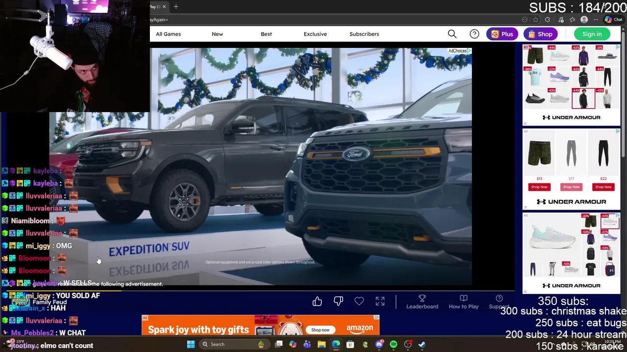Select the Subscribers menu item
The image size is (627, 352).
364,34
